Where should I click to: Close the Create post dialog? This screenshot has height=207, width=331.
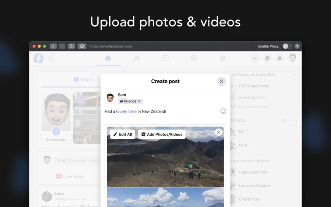(221, 81)
